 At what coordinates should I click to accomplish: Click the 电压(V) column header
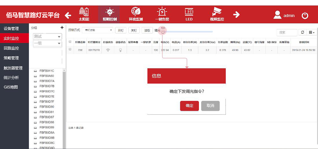coord(165,42)
